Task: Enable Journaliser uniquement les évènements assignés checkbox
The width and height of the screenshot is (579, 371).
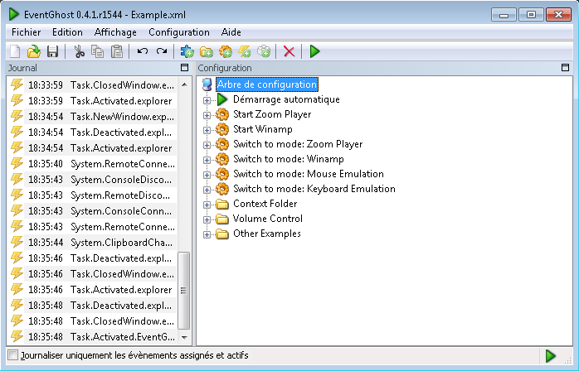Action: pos(13,355)
